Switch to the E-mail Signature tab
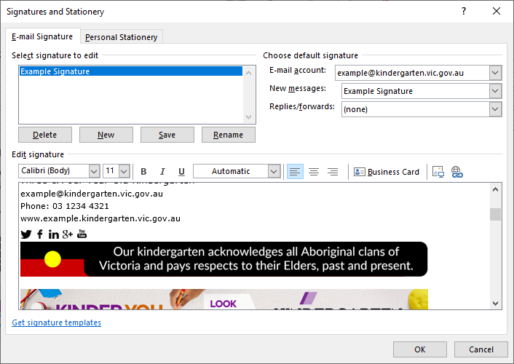Screen dimensions: 514x364 pyautogui.click(x=42, y=36)
